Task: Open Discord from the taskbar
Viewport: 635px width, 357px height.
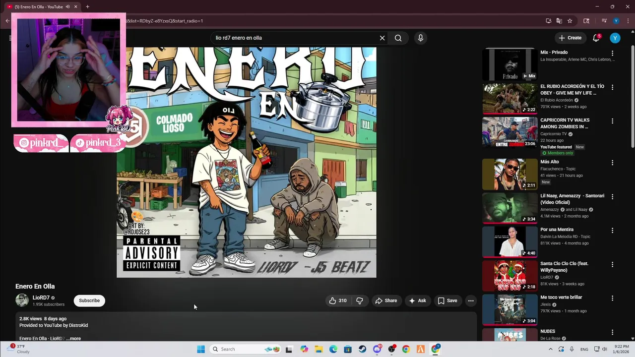Action: click(x=377, y=349)
